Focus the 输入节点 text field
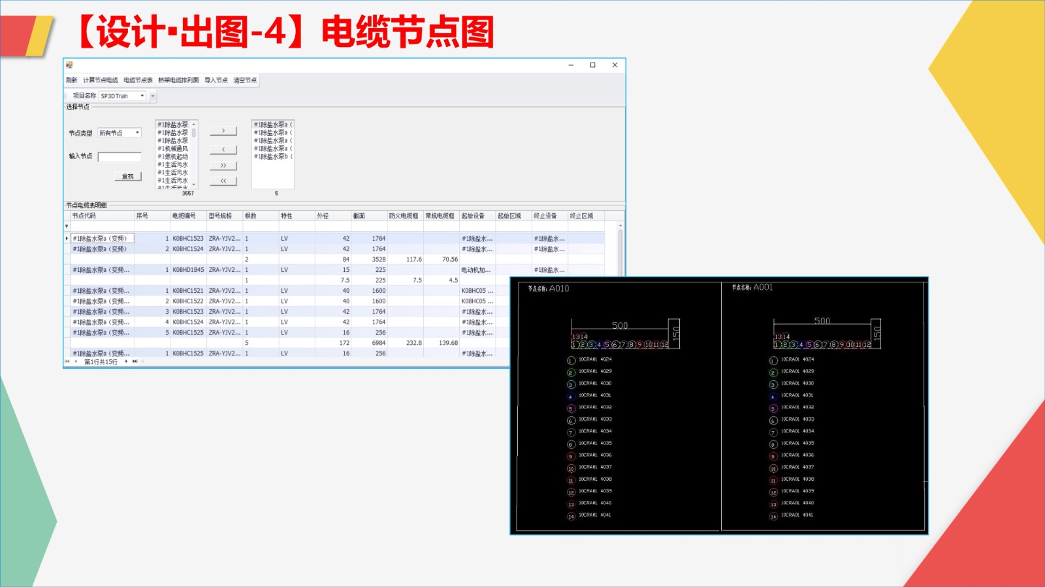This screenshot has width=1045, height=587. coord(120,157)
